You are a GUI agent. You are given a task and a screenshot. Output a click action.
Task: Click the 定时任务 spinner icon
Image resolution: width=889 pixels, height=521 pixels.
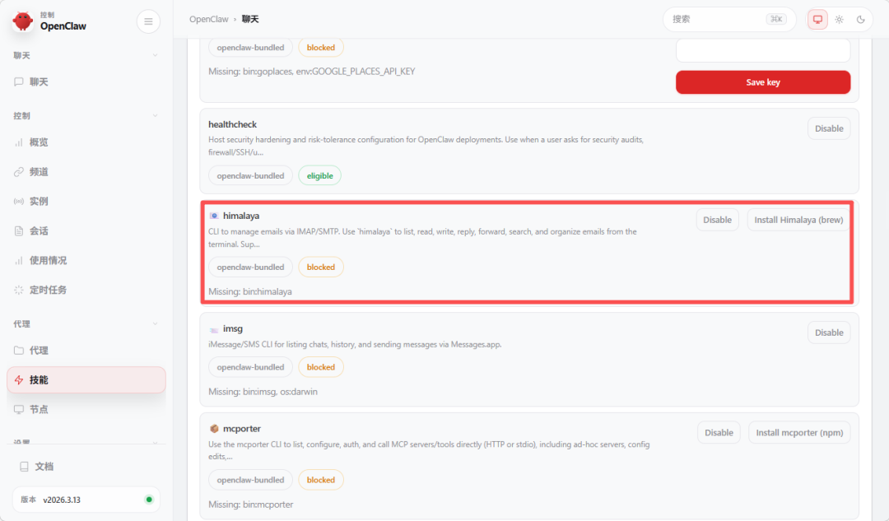[x=19, y=290]
